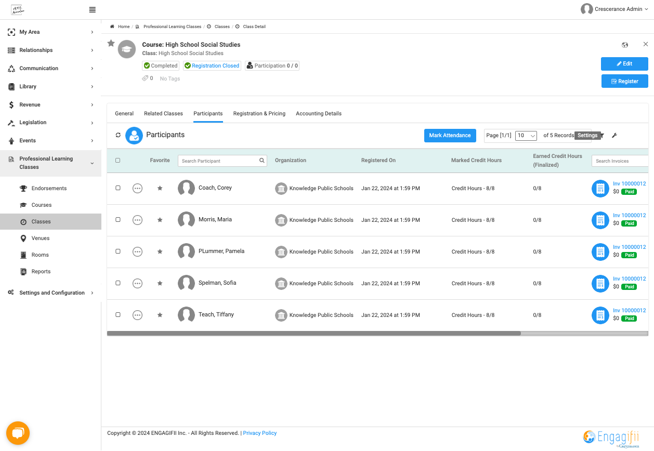Click Spelman, Sofia's avatar picture
This screenshot has height=451, width=654.
click(x=186, y=283)
